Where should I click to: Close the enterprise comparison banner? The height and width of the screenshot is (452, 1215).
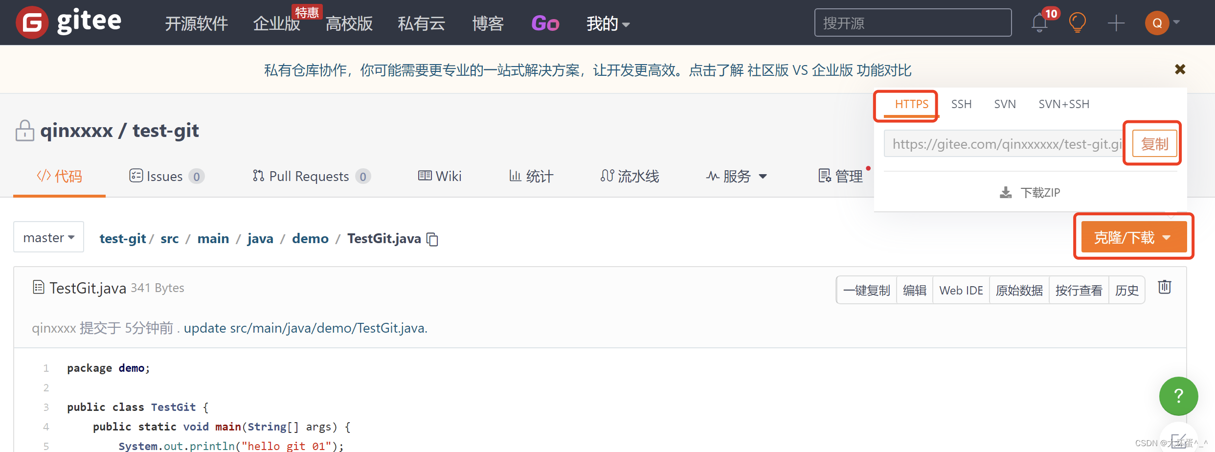pos(1180,69)
